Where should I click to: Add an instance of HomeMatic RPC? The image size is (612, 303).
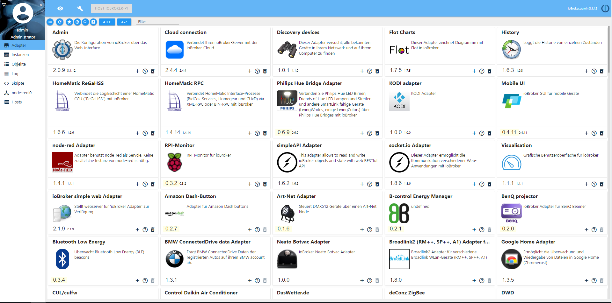pyautogui.click(x=250, y=133)
